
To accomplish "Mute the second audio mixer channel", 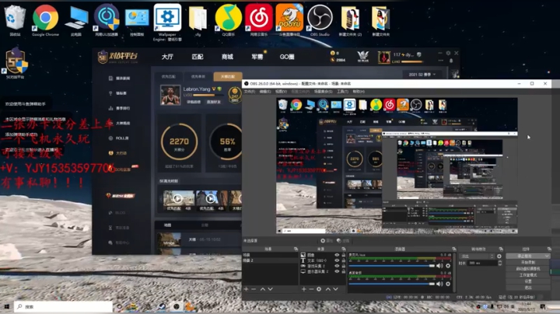I will 439,284.
